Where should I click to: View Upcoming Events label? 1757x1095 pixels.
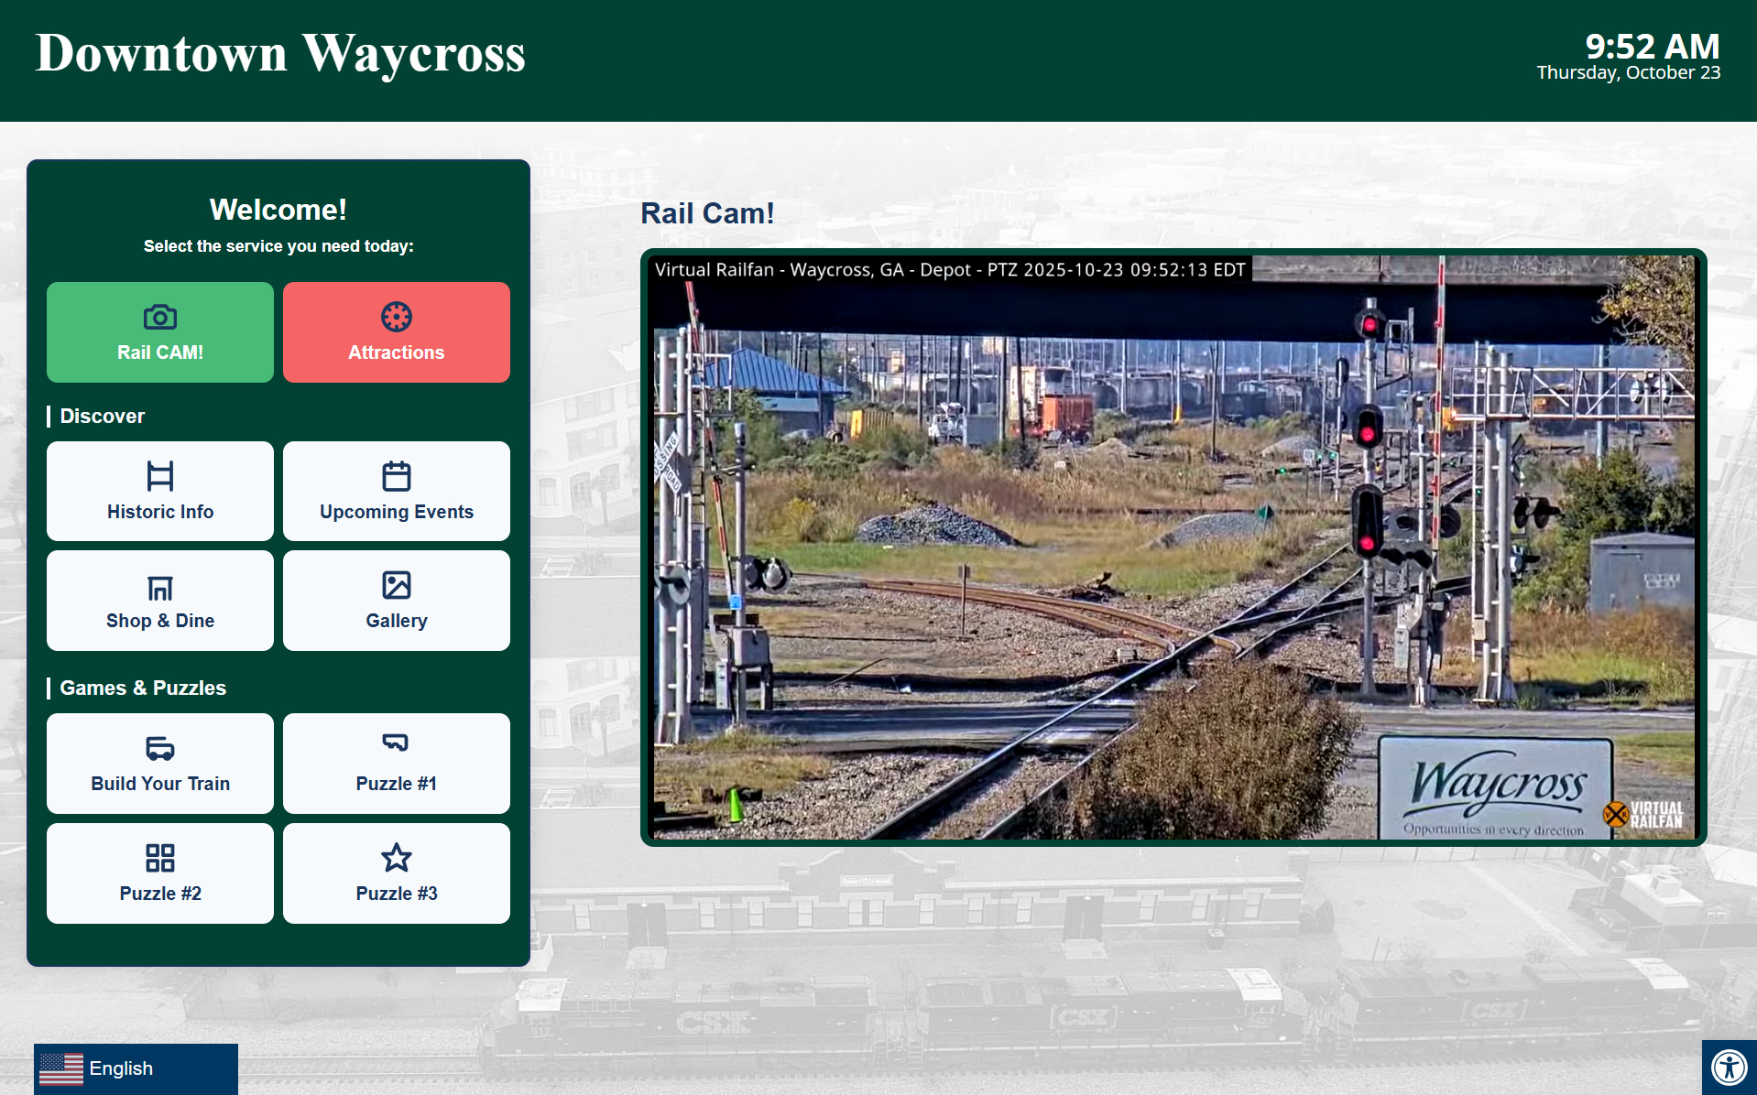tap(397, 512)
